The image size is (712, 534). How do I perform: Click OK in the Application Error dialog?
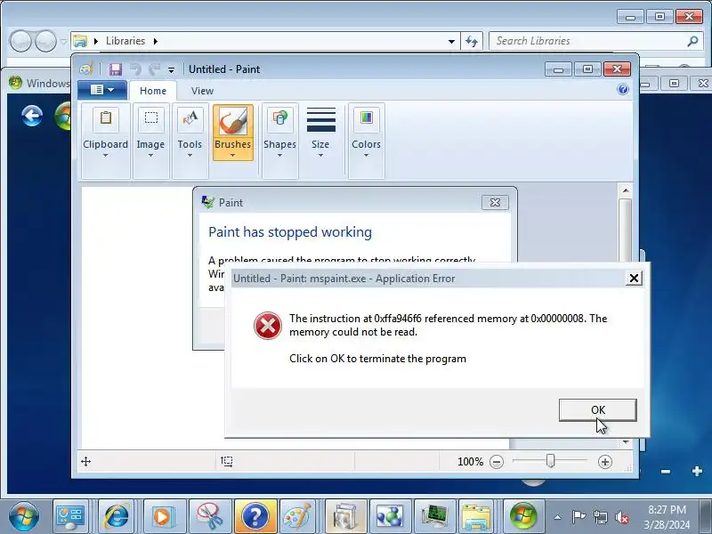597,410
